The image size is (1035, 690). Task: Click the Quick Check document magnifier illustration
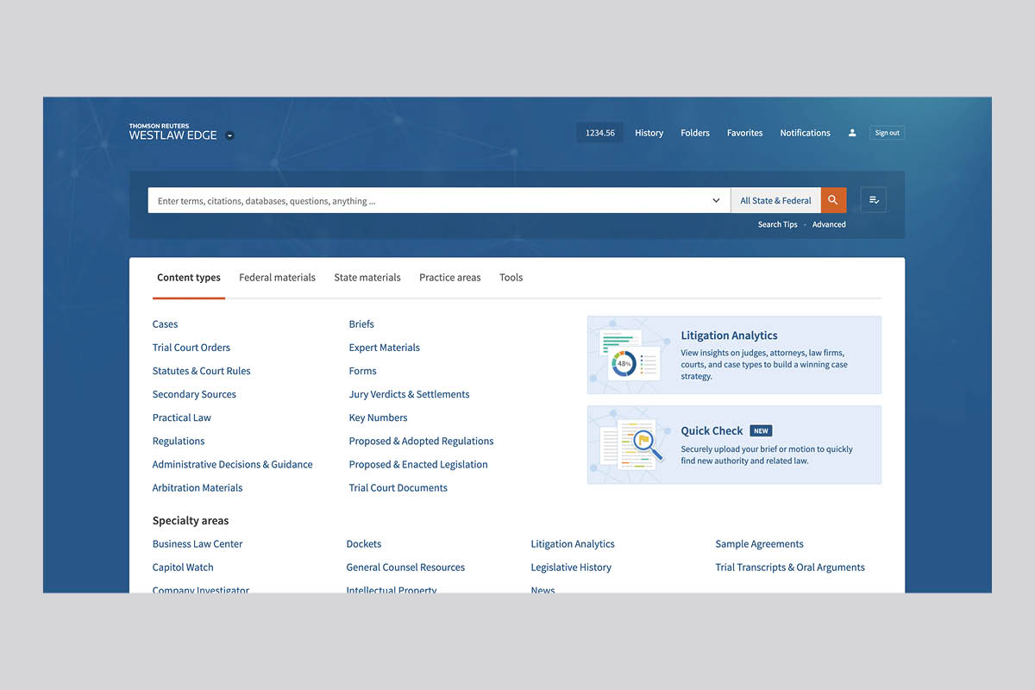point(631,445)
